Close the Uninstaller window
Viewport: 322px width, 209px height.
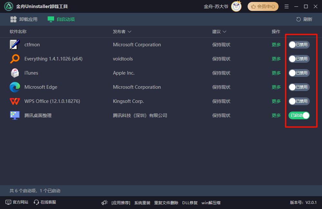pyautogui.click(x=316, y=6)
